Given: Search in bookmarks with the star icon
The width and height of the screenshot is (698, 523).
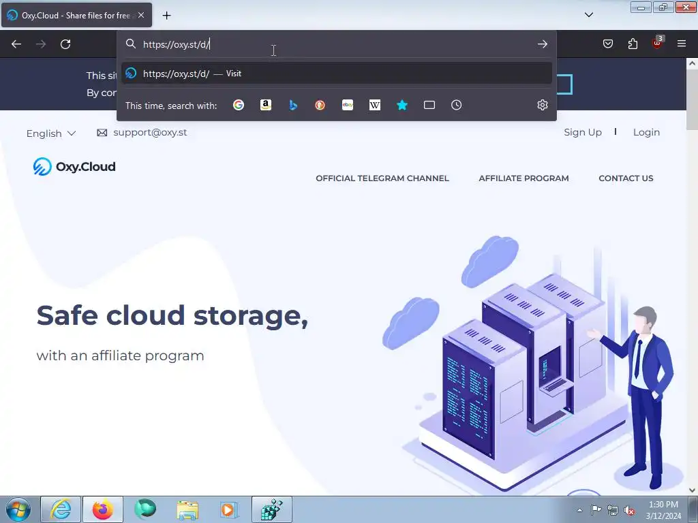Looking at the screenshot, I should [x=402, y=105].
